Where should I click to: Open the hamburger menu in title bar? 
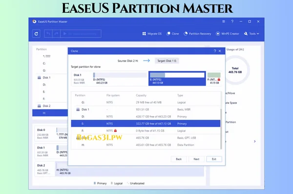(224, 22)
